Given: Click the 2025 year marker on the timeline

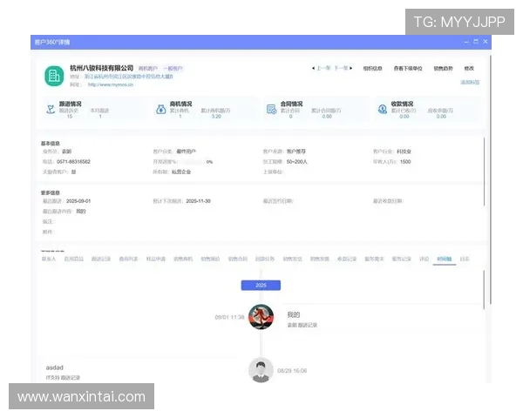Looking at the screenshot, I should 261,286.
